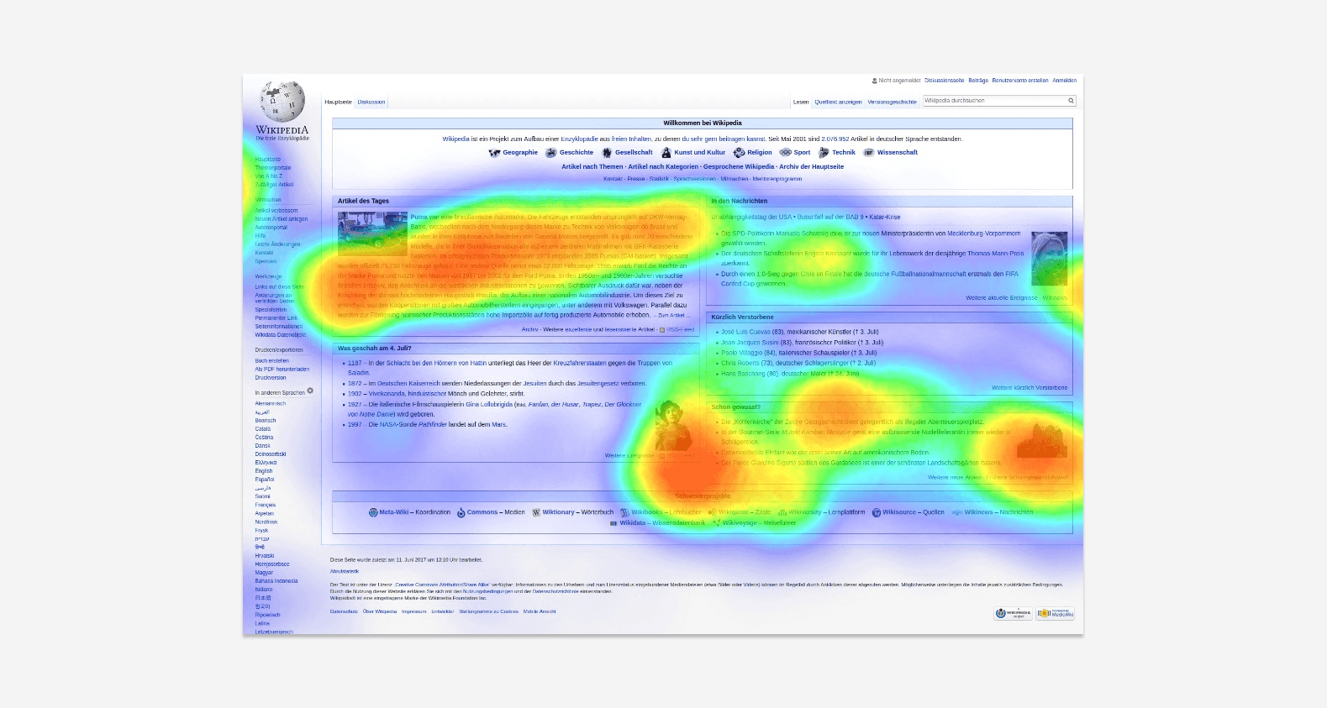Click the Wissenschaft portal icon
The image size is (1327, 708).
[869, 153]
